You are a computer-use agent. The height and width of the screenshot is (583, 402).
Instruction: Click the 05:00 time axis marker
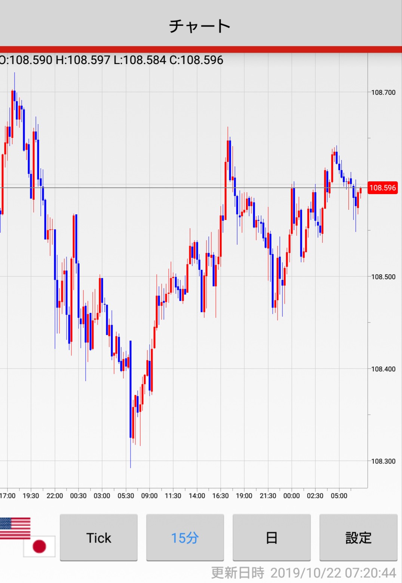[x=339, y=496]
